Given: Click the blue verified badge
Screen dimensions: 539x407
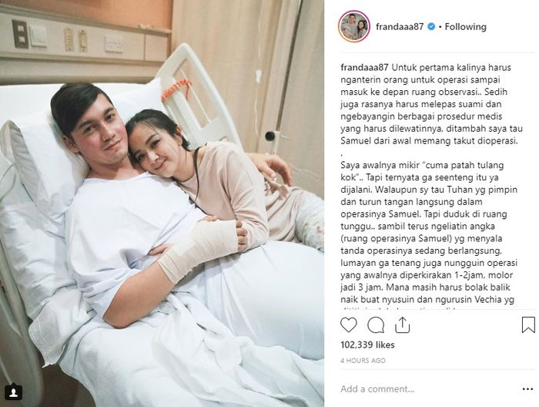Looking at the screenshot, I should pyautogui.click(x=431, y=26).
